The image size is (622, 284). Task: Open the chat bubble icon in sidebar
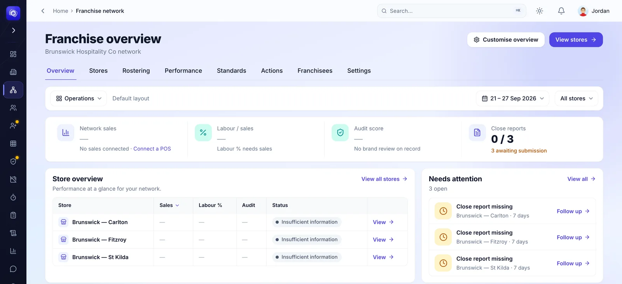(x=13, y=269)
